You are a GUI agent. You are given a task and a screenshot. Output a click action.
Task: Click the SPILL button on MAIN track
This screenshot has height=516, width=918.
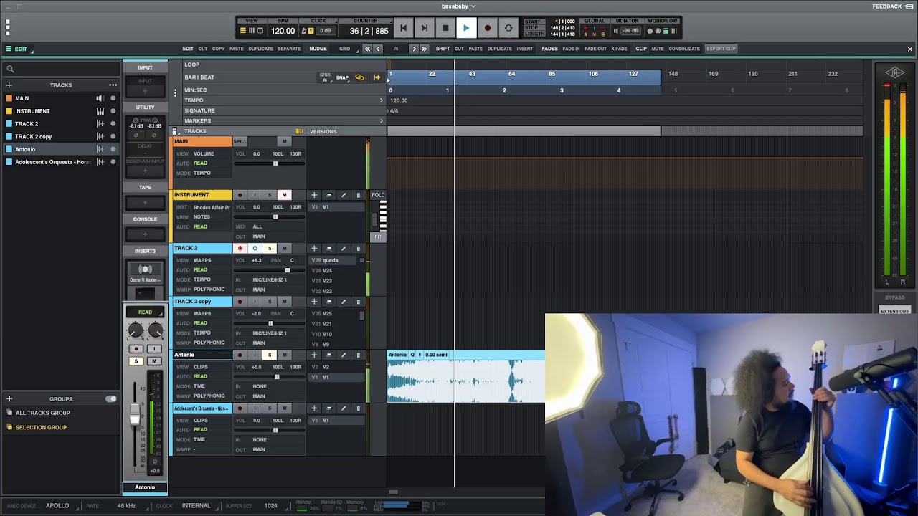pos(240,142)
